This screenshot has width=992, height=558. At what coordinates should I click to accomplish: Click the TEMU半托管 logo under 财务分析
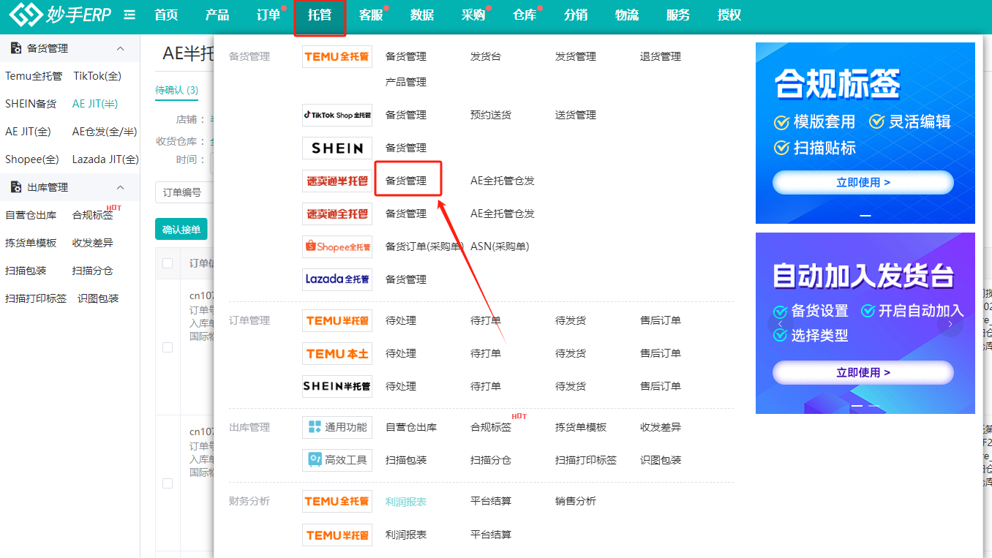(x=337, y=535)
